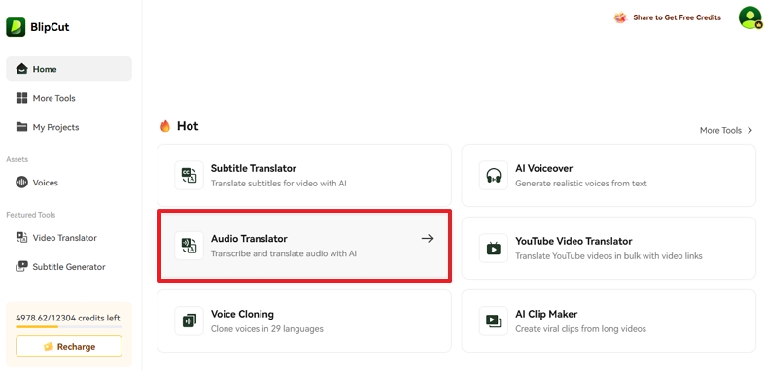This screenshot has height=370, width=766.
Task: Click the Recharge ticket icon
Action: 48,347
